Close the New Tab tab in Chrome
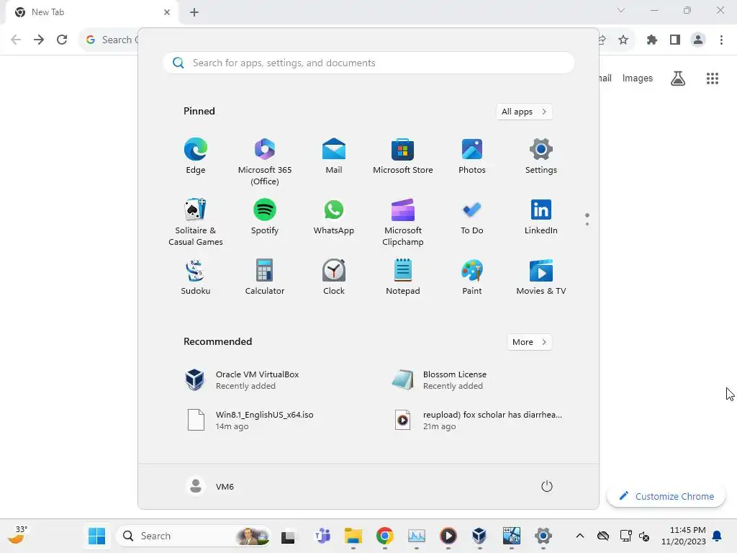The image size is (737, 553). [x=167, y=12]
